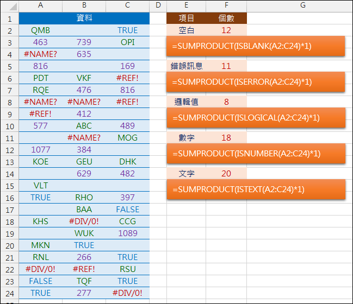Select cell with 482

[128, 174]
